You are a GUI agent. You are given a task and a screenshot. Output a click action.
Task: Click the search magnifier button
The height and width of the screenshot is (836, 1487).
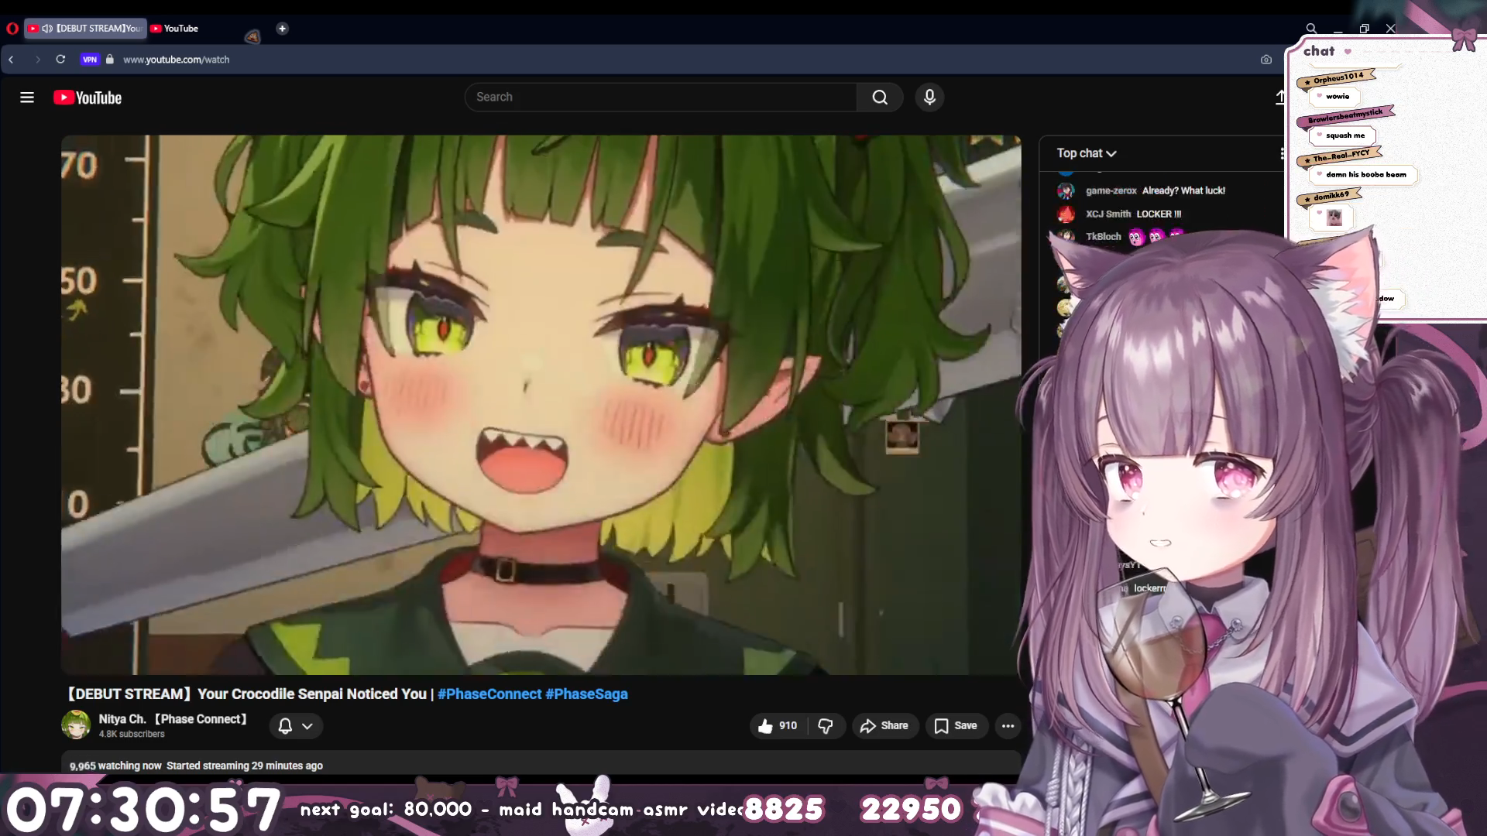[880, 98]
